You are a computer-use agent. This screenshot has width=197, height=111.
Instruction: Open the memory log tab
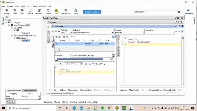[92, 102]
